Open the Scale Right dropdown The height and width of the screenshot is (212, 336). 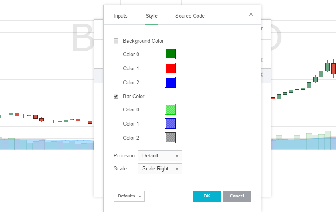(x=160, y=169)
